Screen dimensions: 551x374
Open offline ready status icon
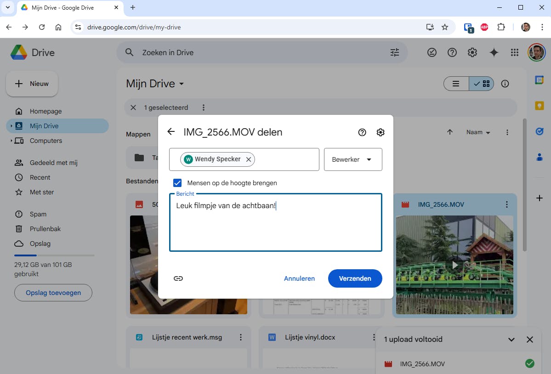432,53
